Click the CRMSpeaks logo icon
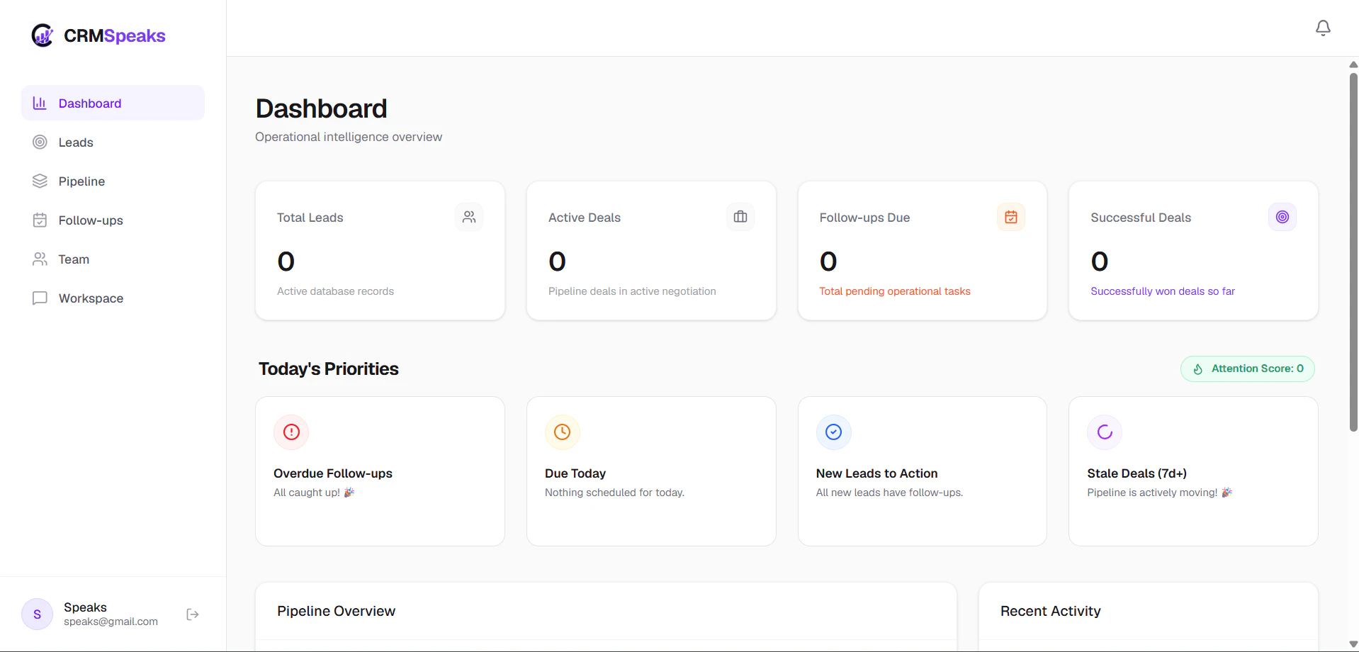 43,35
